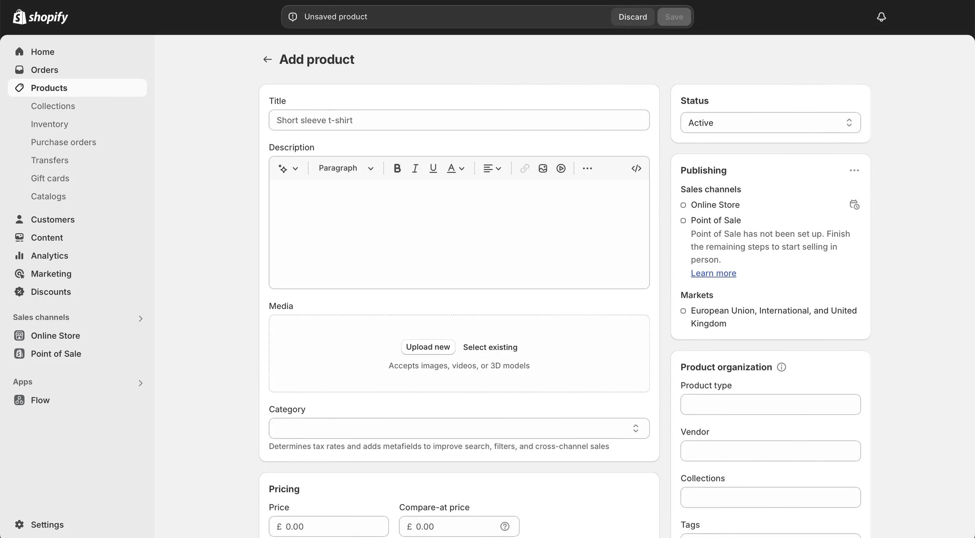The width and height of the screenshot is (975, 538).
Task: Open notifications bell
Action: pyautogui.click(x=881, y=17)
